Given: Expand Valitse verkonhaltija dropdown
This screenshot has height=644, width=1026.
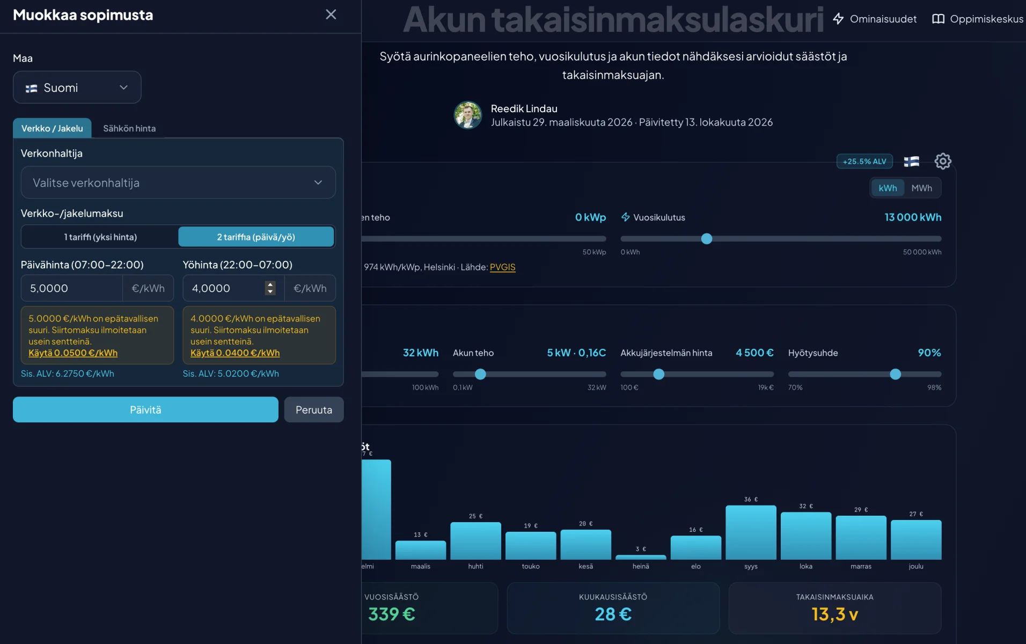Looking at the screenshot, I should tap(178, 182).
